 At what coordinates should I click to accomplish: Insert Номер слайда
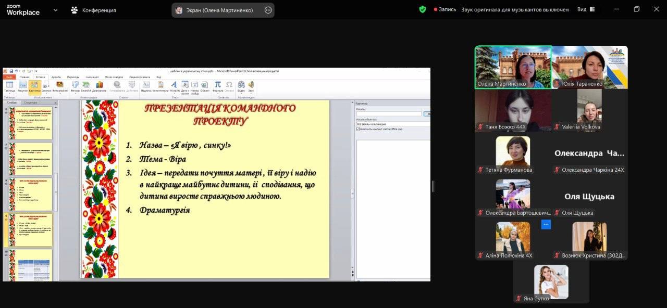194,87
